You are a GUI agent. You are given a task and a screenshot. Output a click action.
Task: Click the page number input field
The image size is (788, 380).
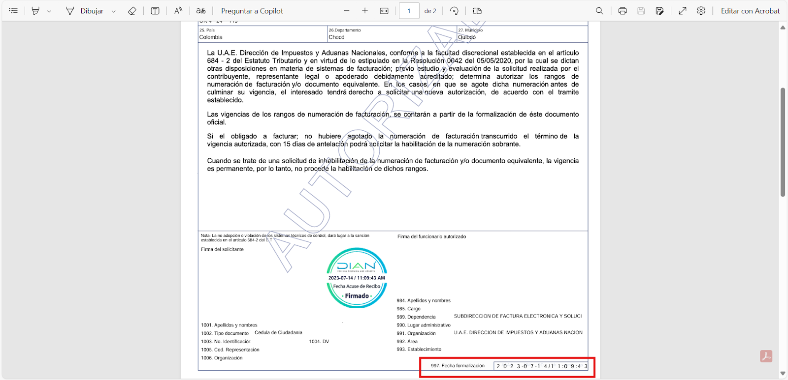coord(409,11)
